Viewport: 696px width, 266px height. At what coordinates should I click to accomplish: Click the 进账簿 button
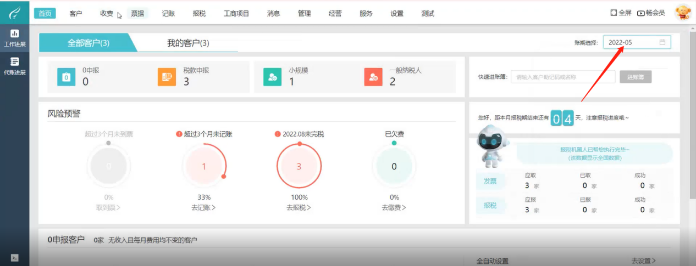click(635, 77)
